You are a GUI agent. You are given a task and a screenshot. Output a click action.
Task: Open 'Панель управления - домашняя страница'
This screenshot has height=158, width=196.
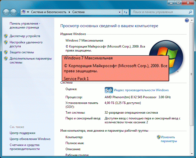tap(25, 25)
